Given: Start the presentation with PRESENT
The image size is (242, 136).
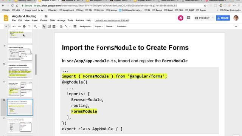Looking at the screenshot, I should [x=202, y=18].
